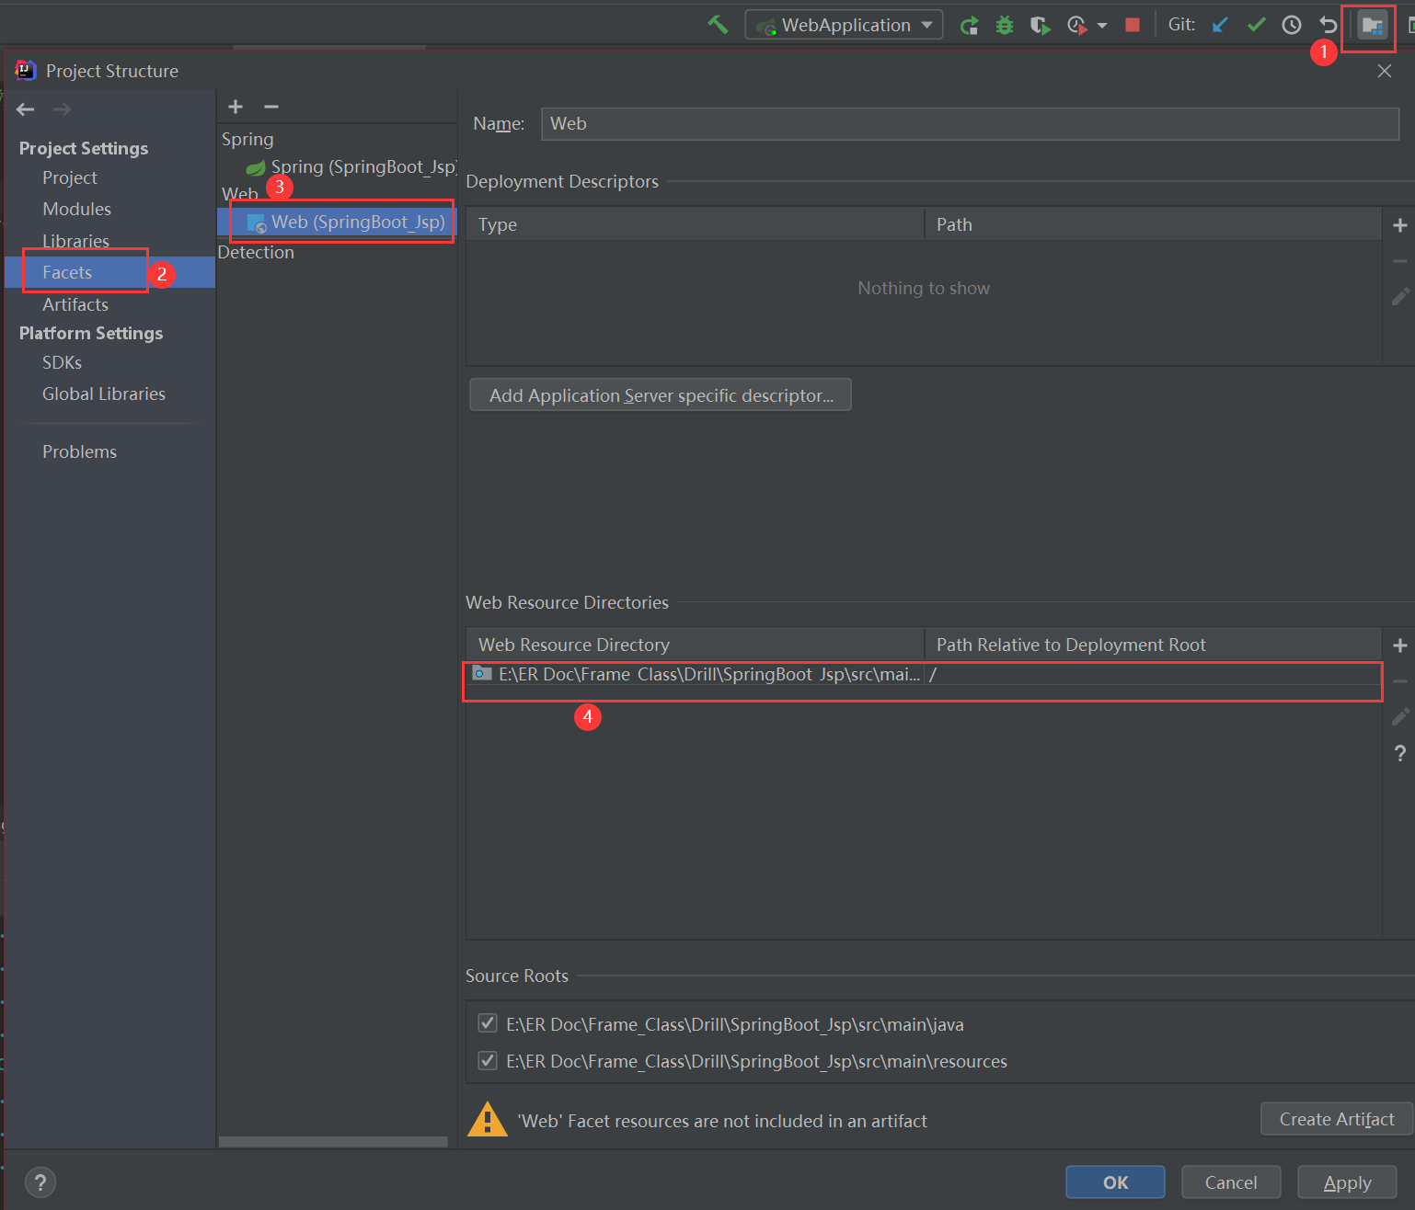1415x1210 pixels.
Task: Go back with the left arrow
Action: click(26, 109)
